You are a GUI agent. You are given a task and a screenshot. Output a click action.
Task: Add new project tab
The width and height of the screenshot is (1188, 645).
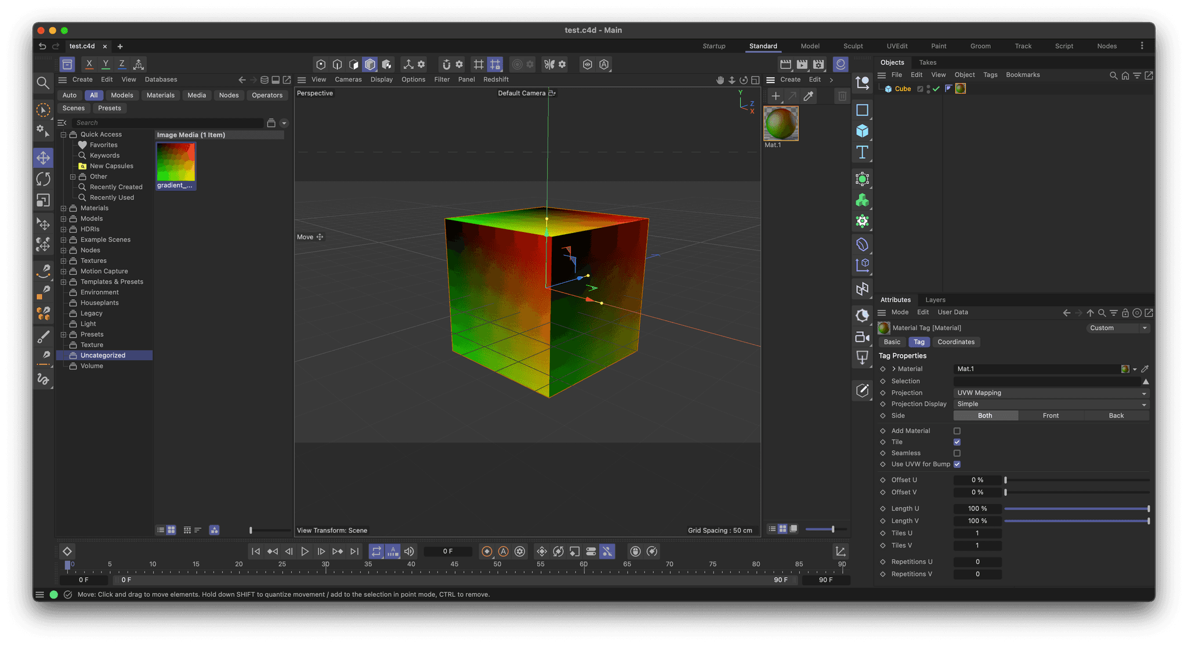120,46
